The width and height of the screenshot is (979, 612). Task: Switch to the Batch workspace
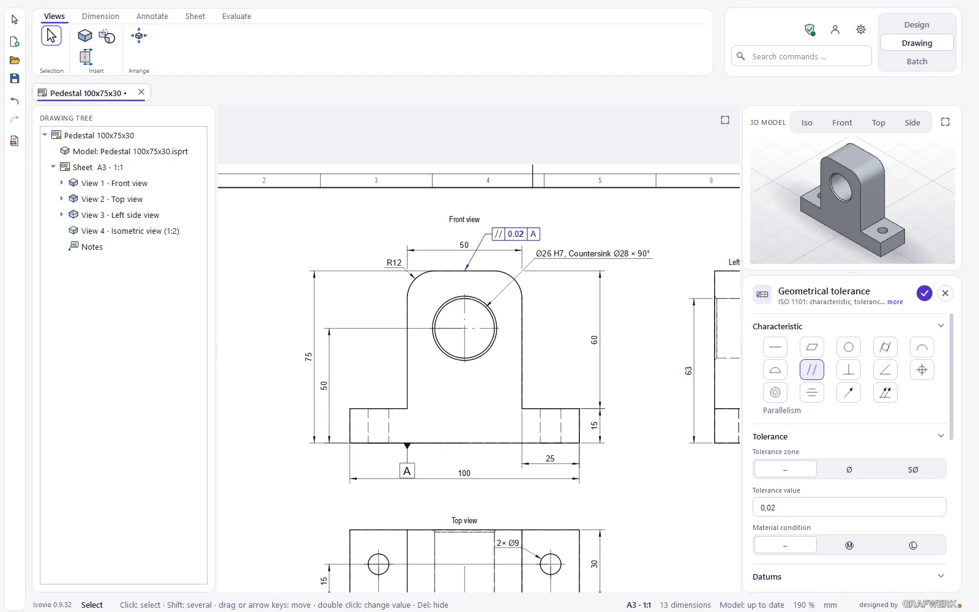917,61
